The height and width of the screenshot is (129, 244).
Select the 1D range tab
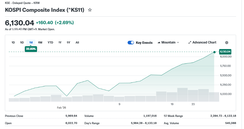point(13,43)
